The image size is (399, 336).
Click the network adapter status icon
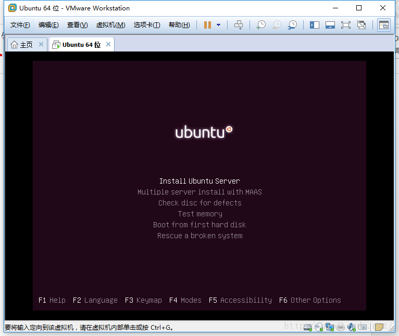(x=330, y=327)
